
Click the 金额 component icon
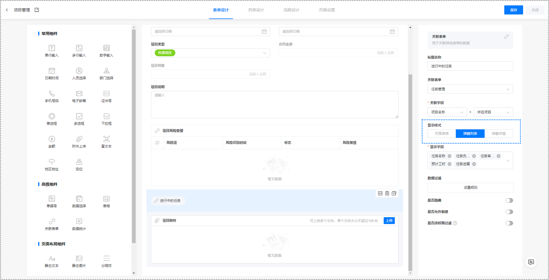(x=52, y=139)
